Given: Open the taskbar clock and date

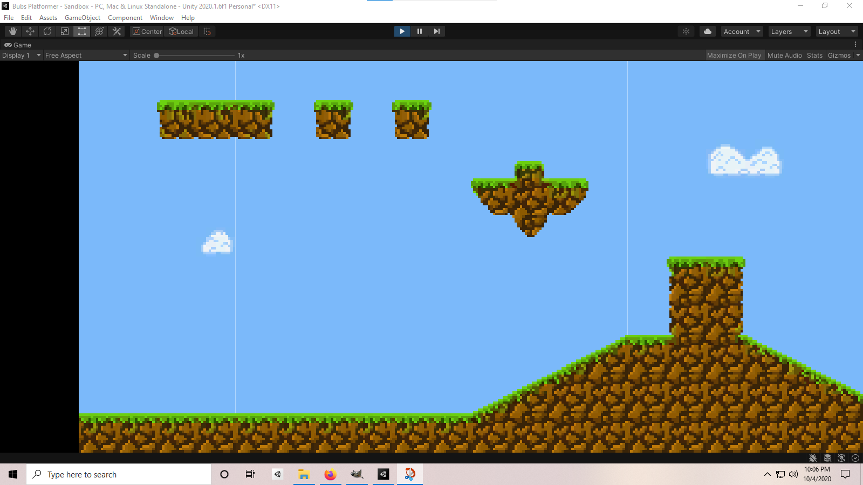Looking at the screenshot, I should [x=817, y=474].
